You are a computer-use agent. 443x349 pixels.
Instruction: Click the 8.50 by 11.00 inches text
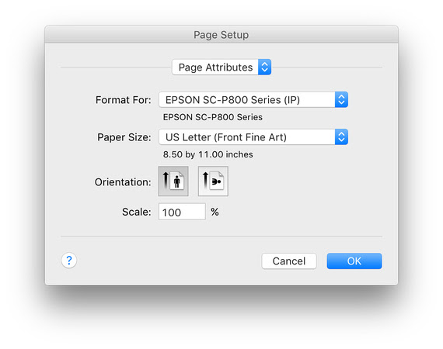click(208, 154)
